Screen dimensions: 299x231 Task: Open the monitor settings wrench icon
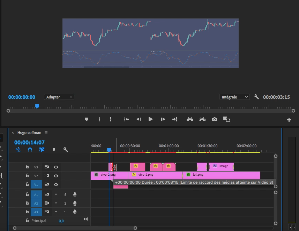tap(256, 97)
